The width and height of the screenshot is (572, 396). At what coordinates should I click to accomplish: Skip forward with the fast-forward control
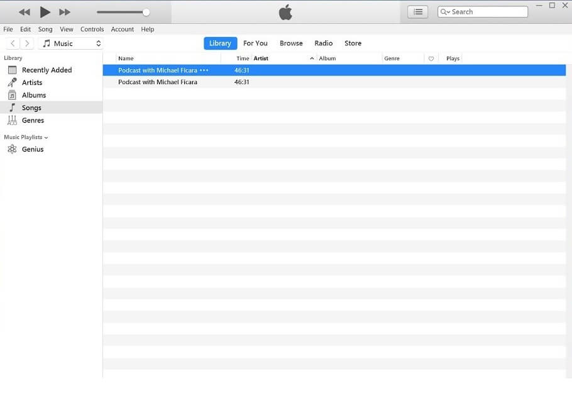click(64, 11)
